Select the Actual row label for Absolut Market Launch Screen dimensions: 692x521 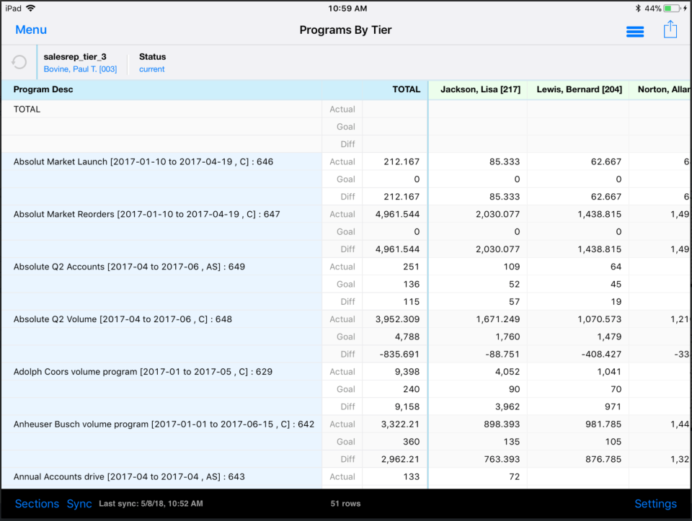[x=342, y=161]
